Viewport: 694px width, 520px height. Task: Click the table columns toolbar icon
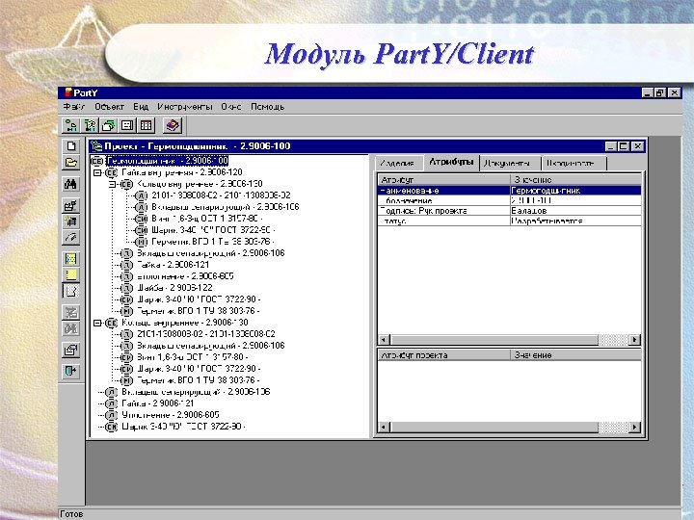click(147, 125)
